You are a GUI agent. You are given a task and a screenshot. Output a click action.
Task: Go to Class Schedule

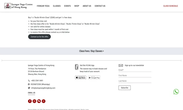coord(170,6)
